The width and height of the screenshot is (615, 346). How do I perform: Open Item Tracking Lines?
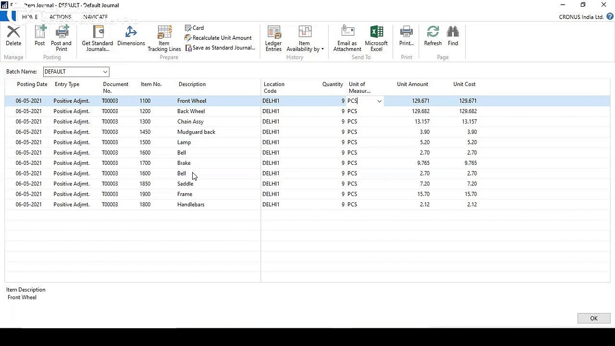(x=164, y=38)
